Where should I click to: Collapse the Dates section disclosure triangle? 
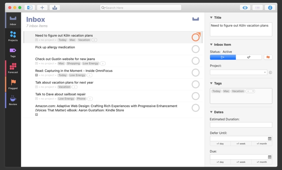click(211, 112)
